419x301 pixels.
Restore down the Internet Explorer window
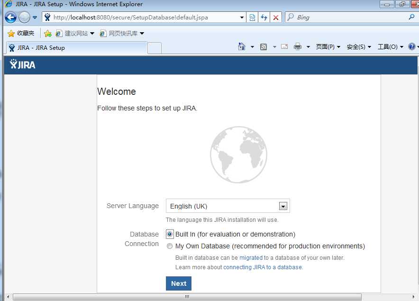(402, 4)
